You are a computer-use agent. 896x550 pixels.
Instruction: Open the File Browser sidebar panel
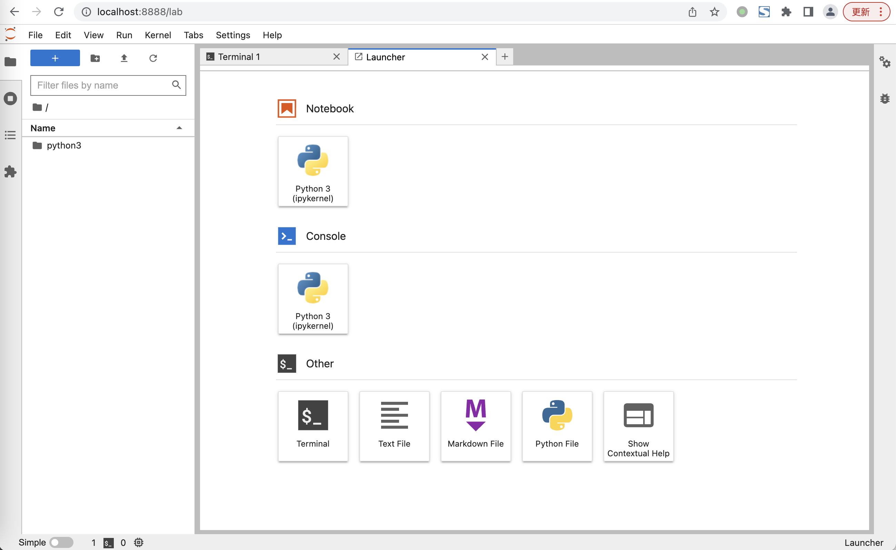[10, 62]
